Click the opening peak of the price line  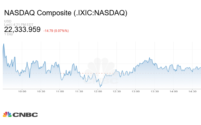point(4,44)
